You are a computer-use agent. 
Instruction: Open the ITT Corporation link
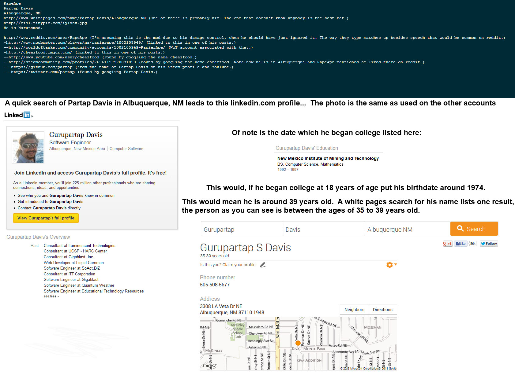tap(82, 274)
